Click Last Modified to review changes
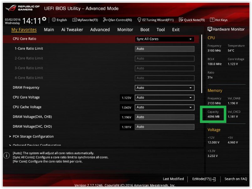Screen dimensions: 252x189 [173, 179]
